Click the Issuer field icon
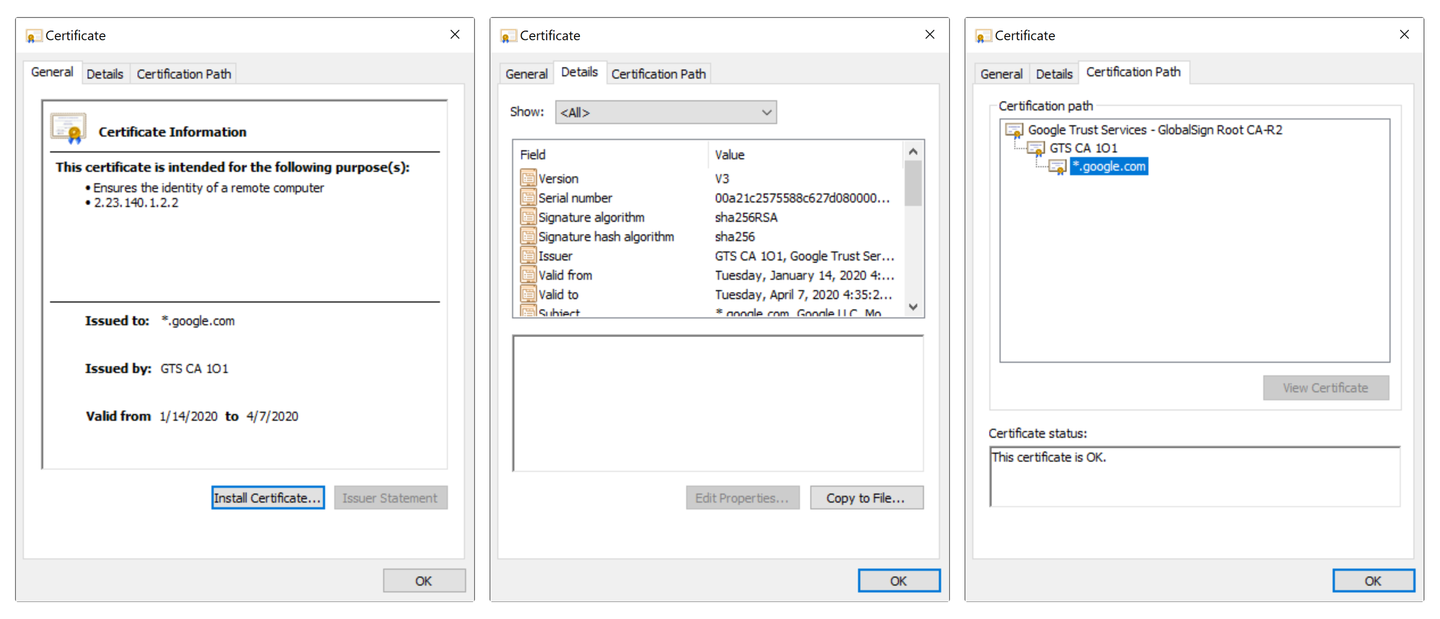The image size is (1440, 619). [x=528, y=255]
